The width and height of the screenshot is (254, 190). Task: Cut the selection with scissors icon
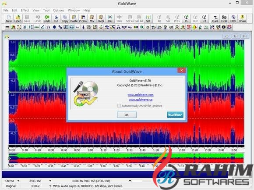coord(56,19)
